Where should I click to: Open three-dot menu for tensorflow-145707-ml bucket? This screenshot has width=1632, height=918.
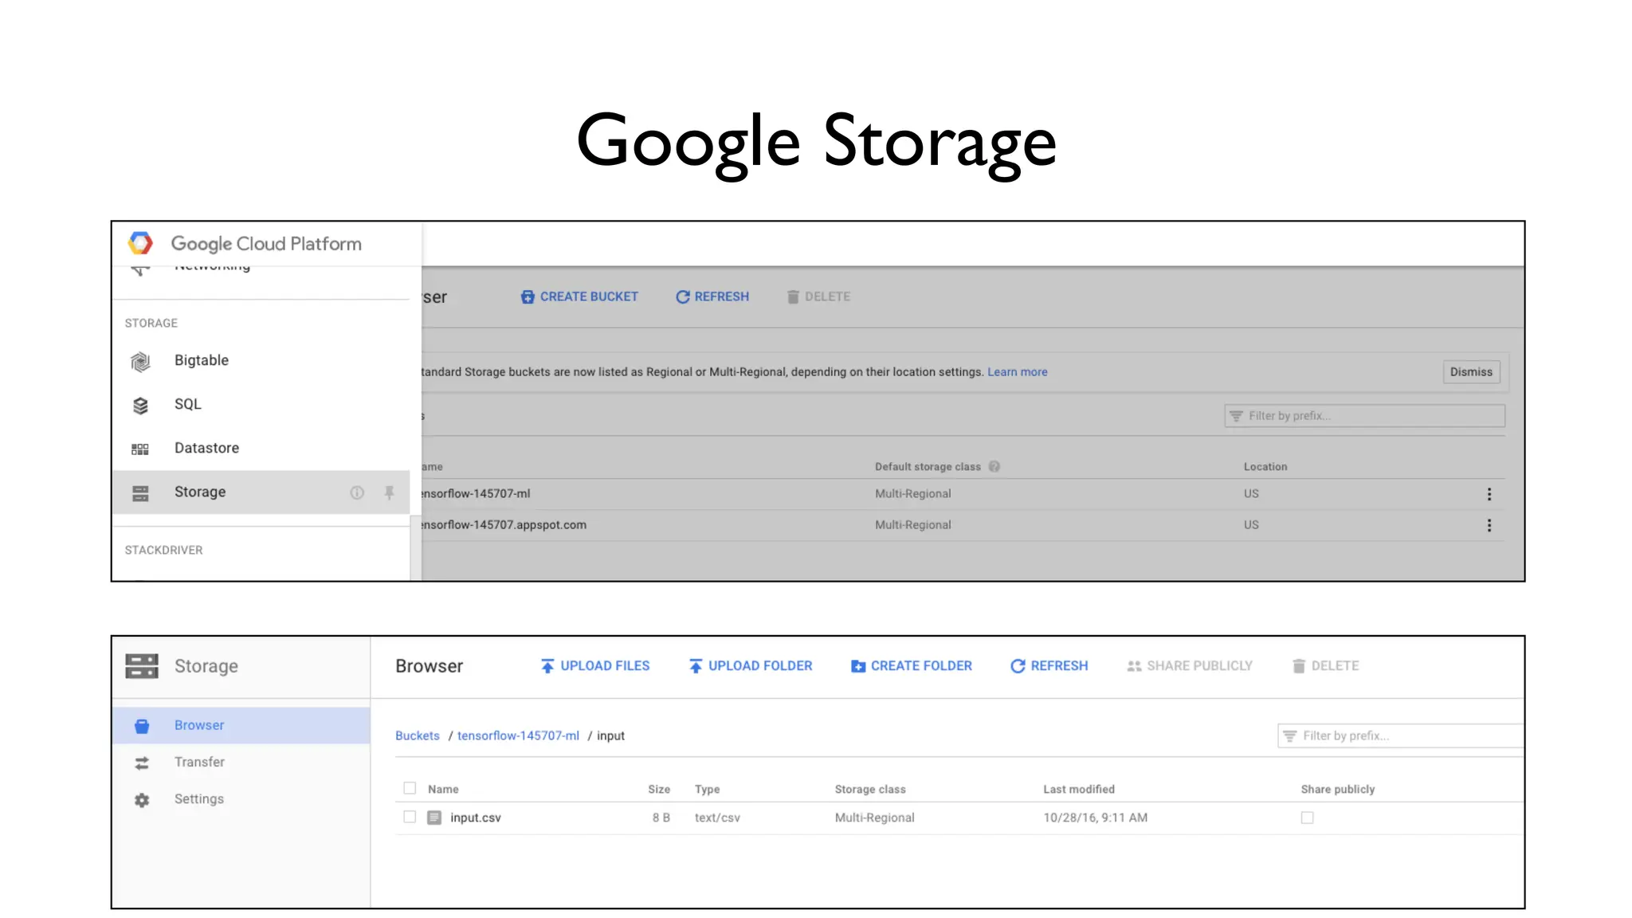pos(1489,494)
